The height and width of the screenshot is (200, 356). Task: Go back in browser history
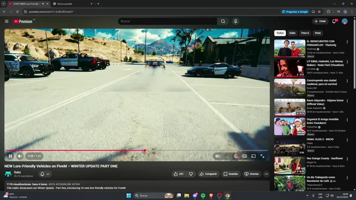4,12
